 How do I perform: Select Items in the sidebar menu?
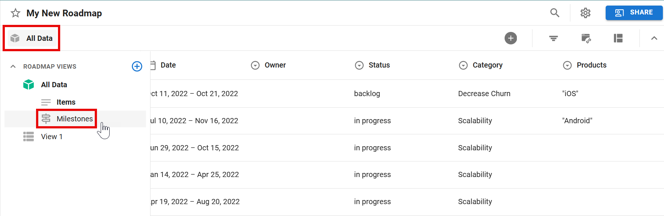pyautogui.click(x=66, y=102)
